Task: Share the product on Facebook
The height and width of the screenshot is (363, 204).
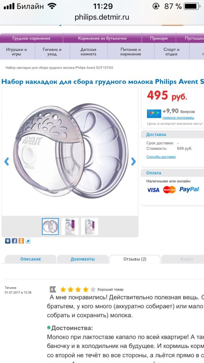Action: pos(15,241)
